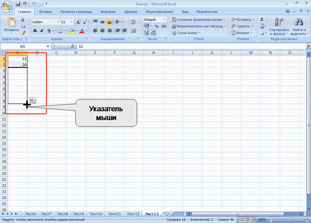Toggle bottom vertical alignment

pos(109,21)
